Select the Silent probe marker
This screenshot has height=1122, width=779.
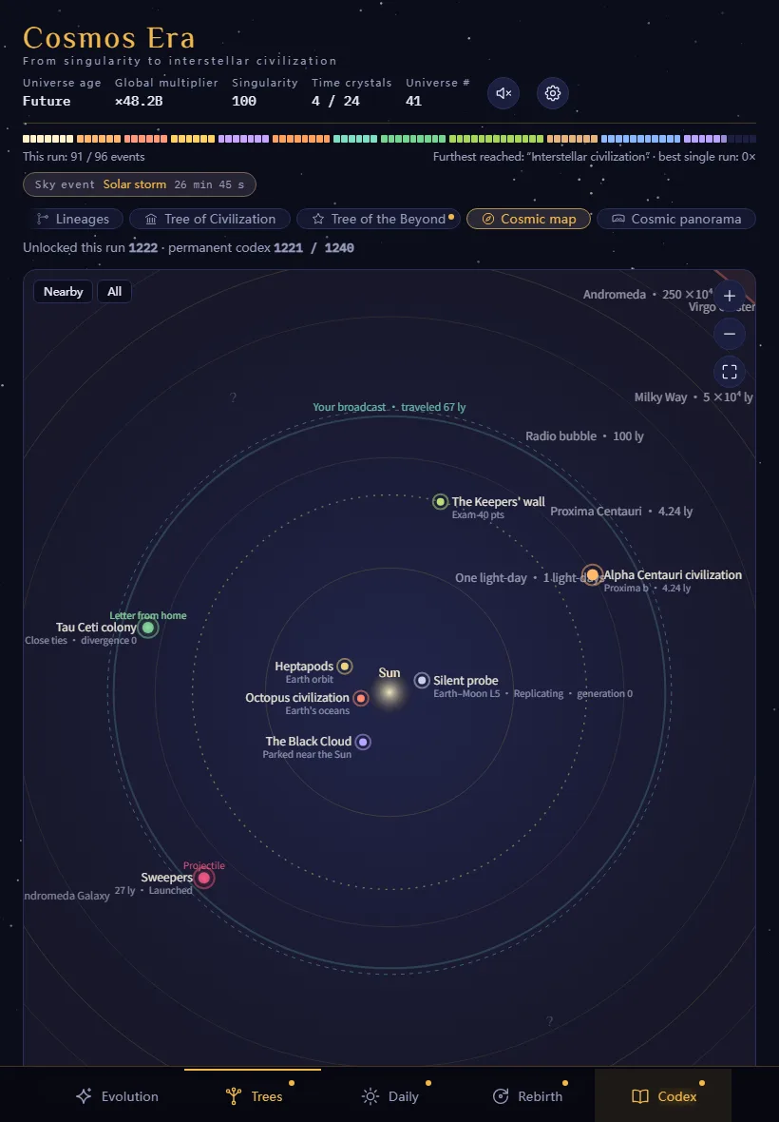tap(422, 680)
